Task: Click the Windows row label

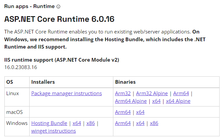Action: (17, 123)
